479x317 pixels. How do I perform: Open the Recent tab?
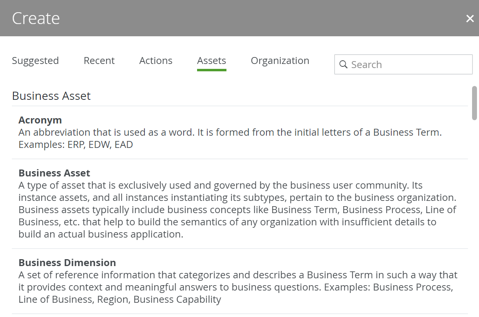tap(99, 61)
